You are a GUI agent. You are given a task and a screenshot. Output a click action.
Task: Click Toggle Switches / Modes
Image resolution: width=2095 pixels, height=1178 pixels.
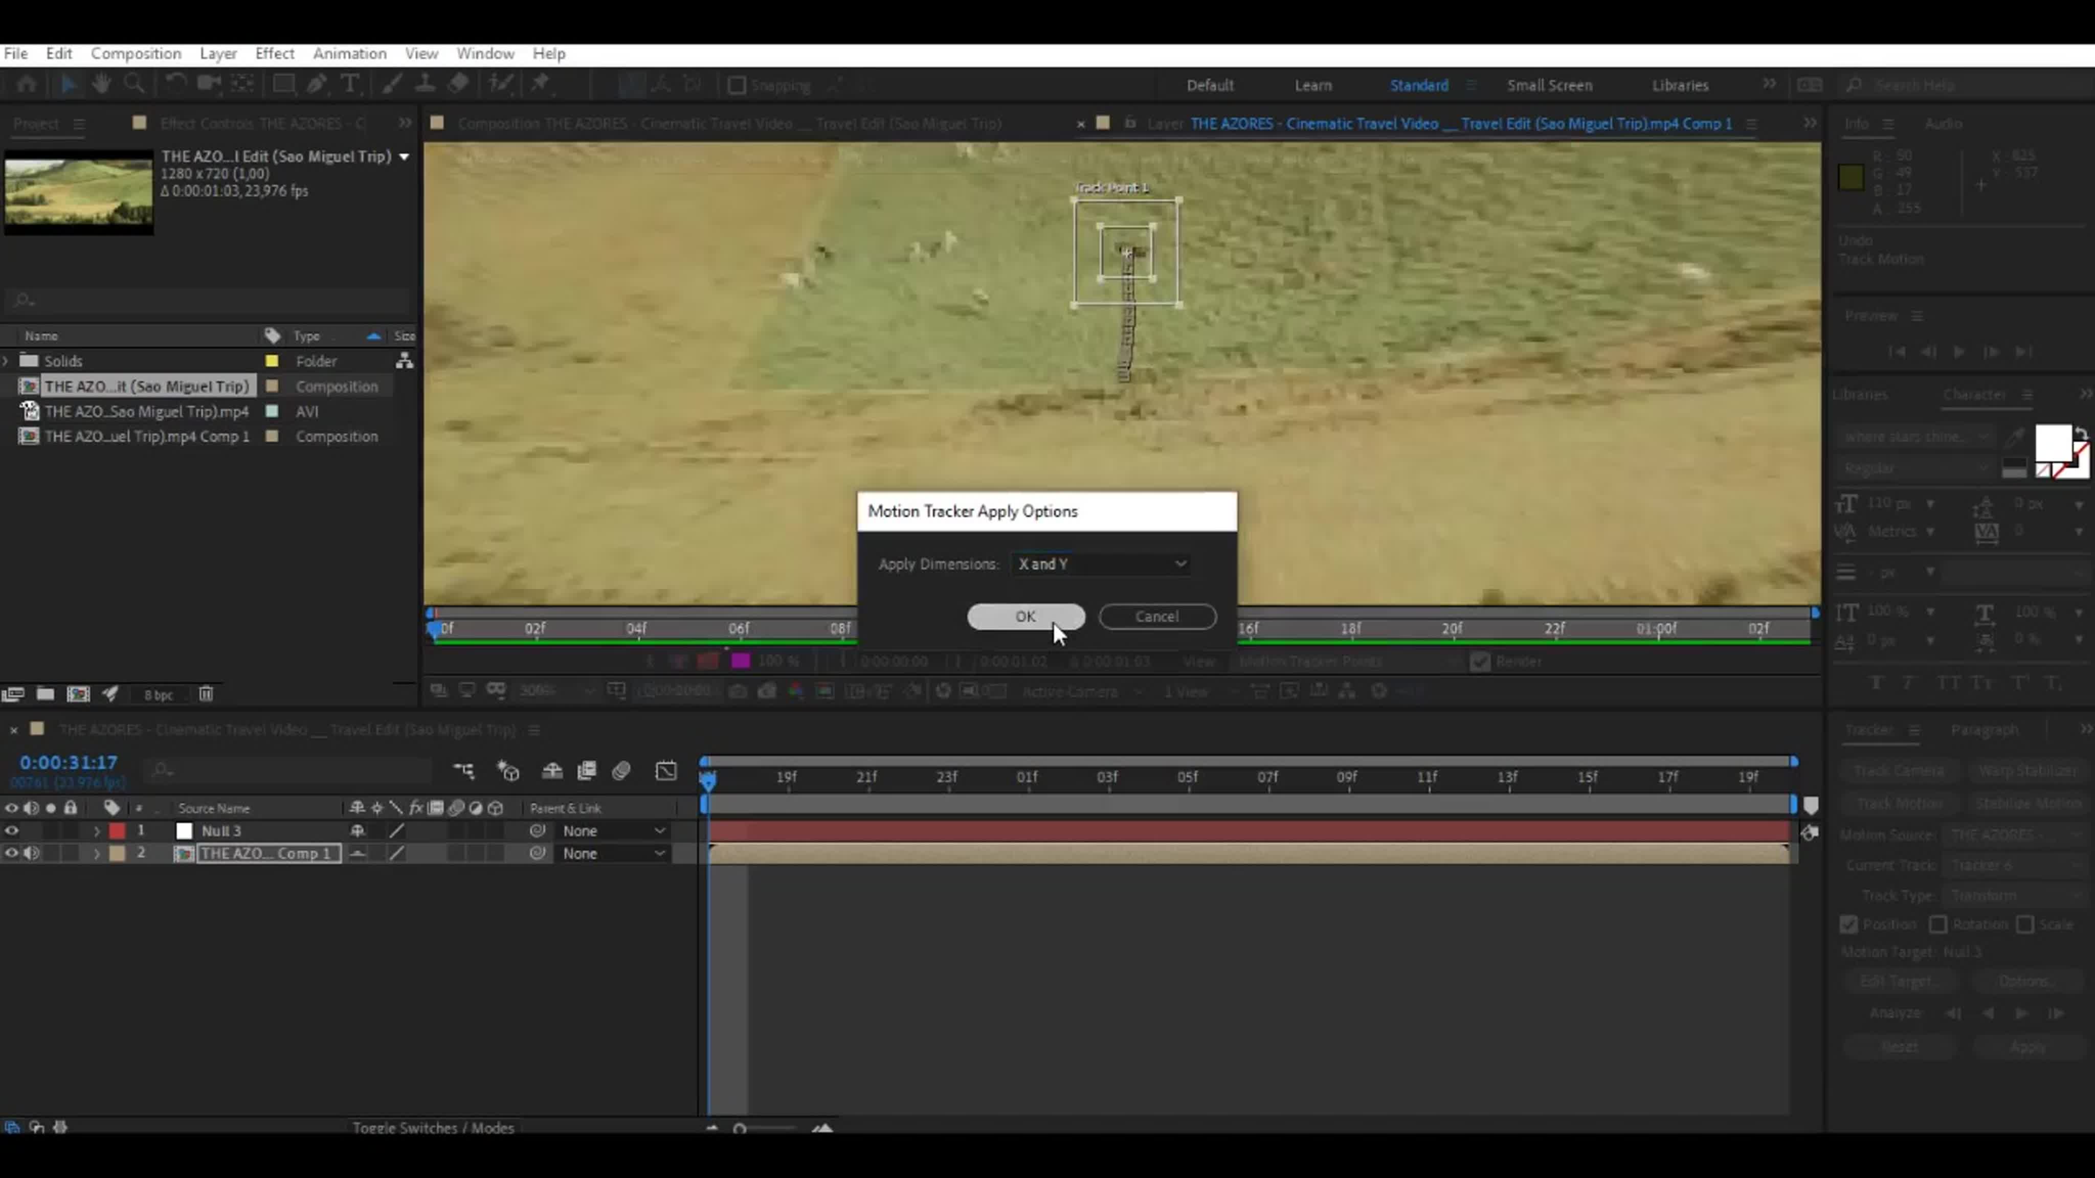click(434, 1127)
